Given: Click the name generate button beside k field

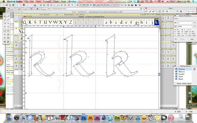Looking at the screenshot, I should click(x=194, y=23).
